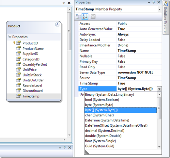Click the type list scroll down arrow
The height and width of the screenshot is (158, 170).
point(159,147)
